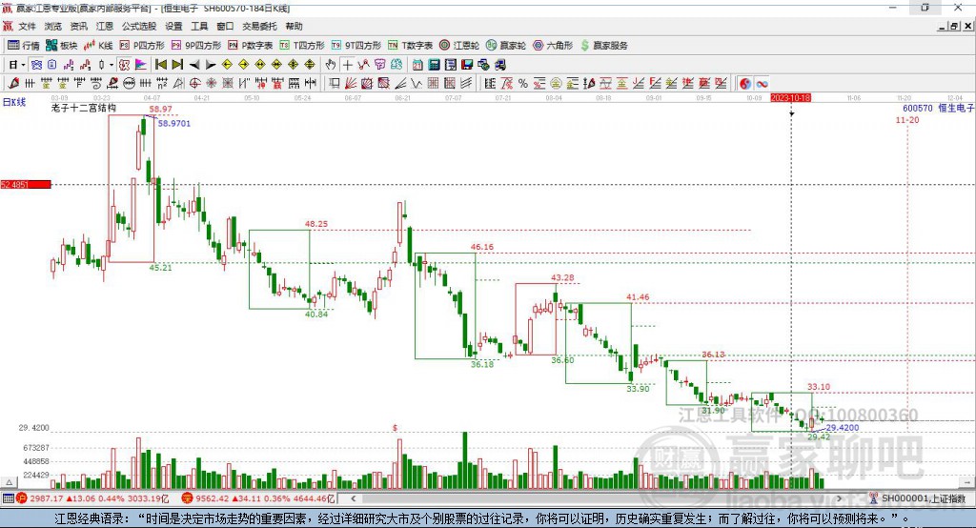Open the 帮助 menu
The image size is (976, 528).
tap(294, 26)
